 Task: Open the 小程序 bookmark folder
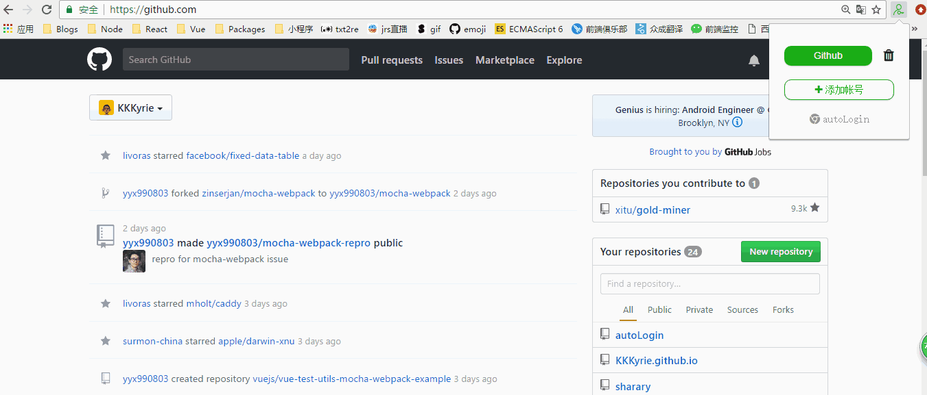click(293, 29)
